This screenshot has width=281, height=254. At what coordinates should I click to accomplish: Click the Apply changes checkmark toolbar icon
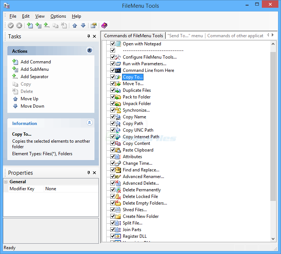[11, 25]
